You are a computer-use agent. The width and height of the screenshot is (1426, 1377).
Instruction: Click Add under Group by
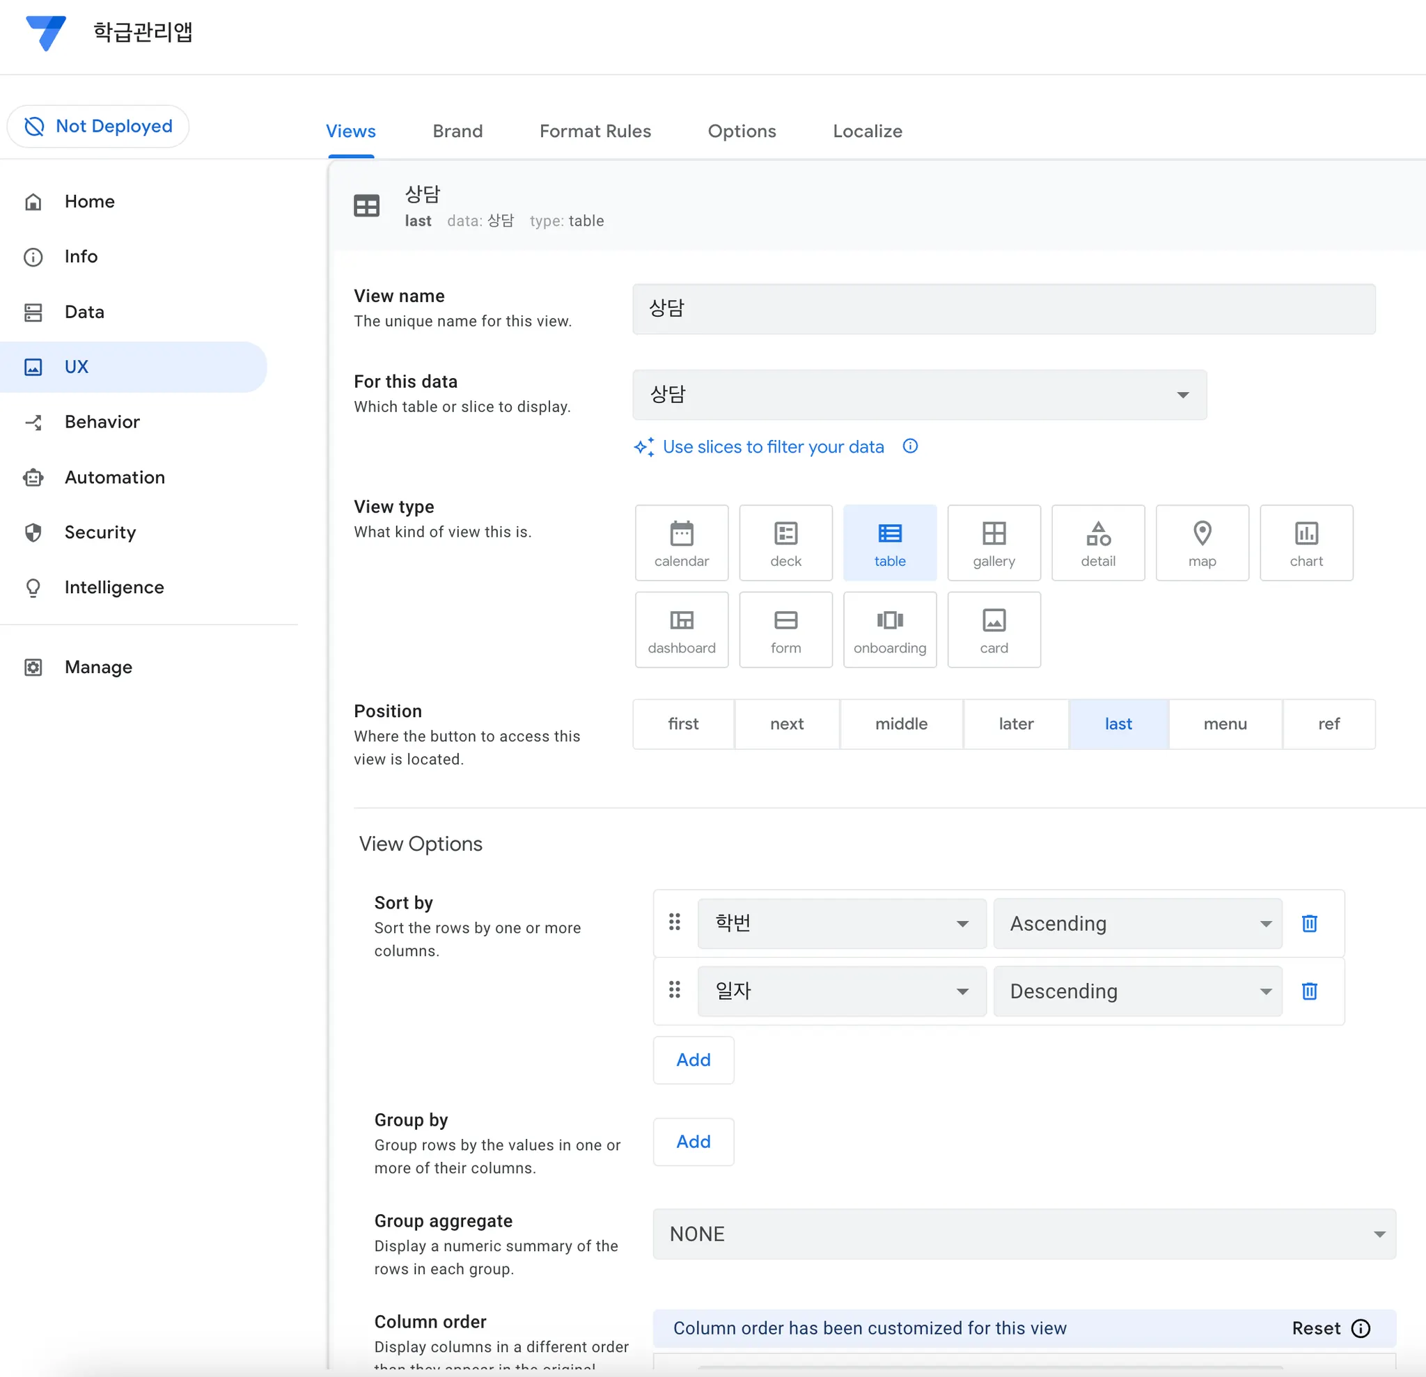pyautogui.click(x=693, y=1141)
